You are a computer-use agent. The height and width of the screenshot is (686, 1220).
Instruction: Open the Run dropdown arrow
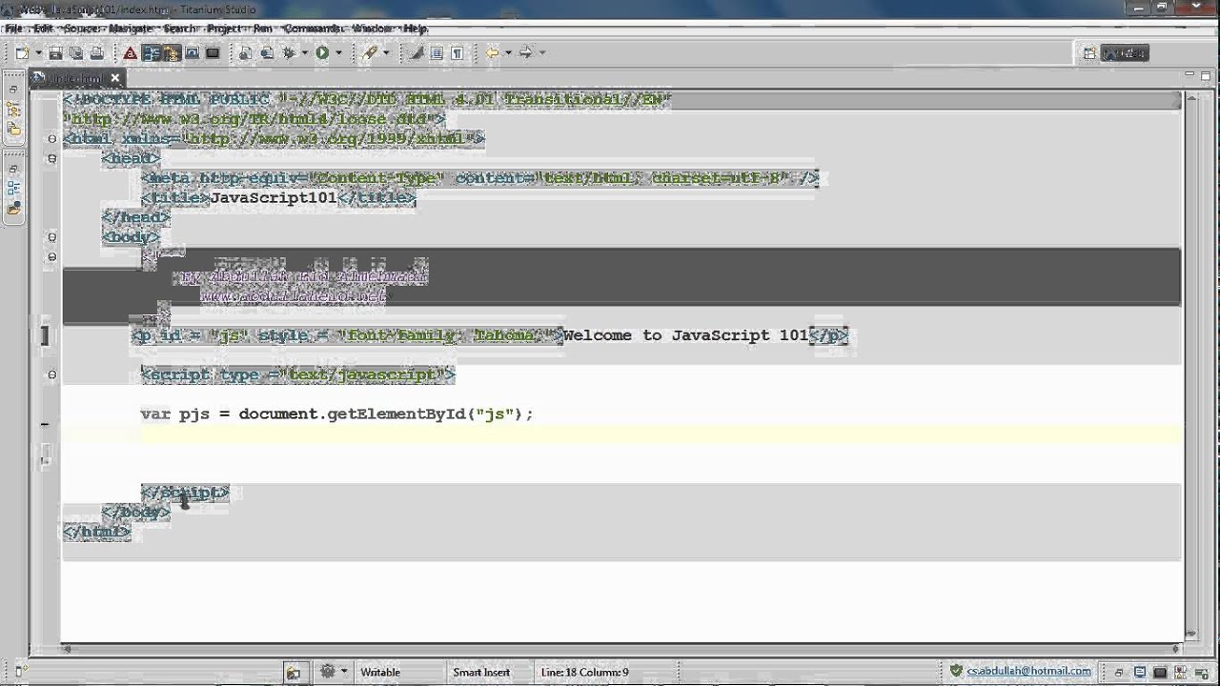point(338,53)
